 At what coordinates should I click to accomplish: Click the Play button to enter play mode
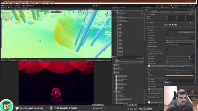94,6
